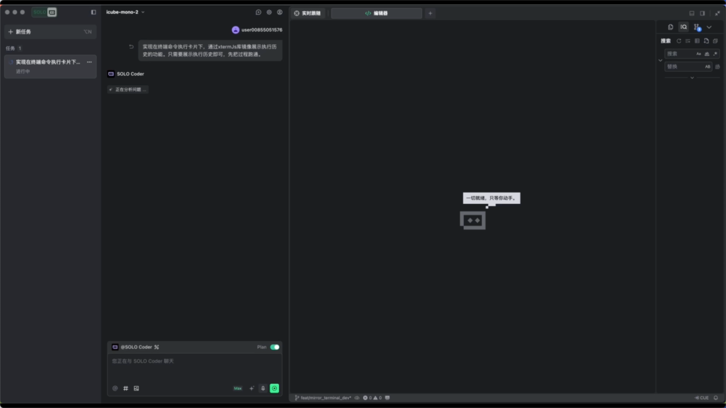Viewport: 726px width, 408px height.
Task: Select the running task 实现在终端命令执行卡片下
Action: click(x=50, y=66)
